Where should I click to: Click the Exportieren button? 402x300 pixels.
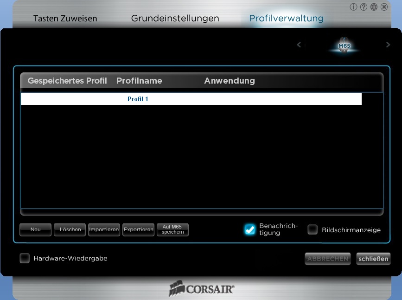coord(139,229)
